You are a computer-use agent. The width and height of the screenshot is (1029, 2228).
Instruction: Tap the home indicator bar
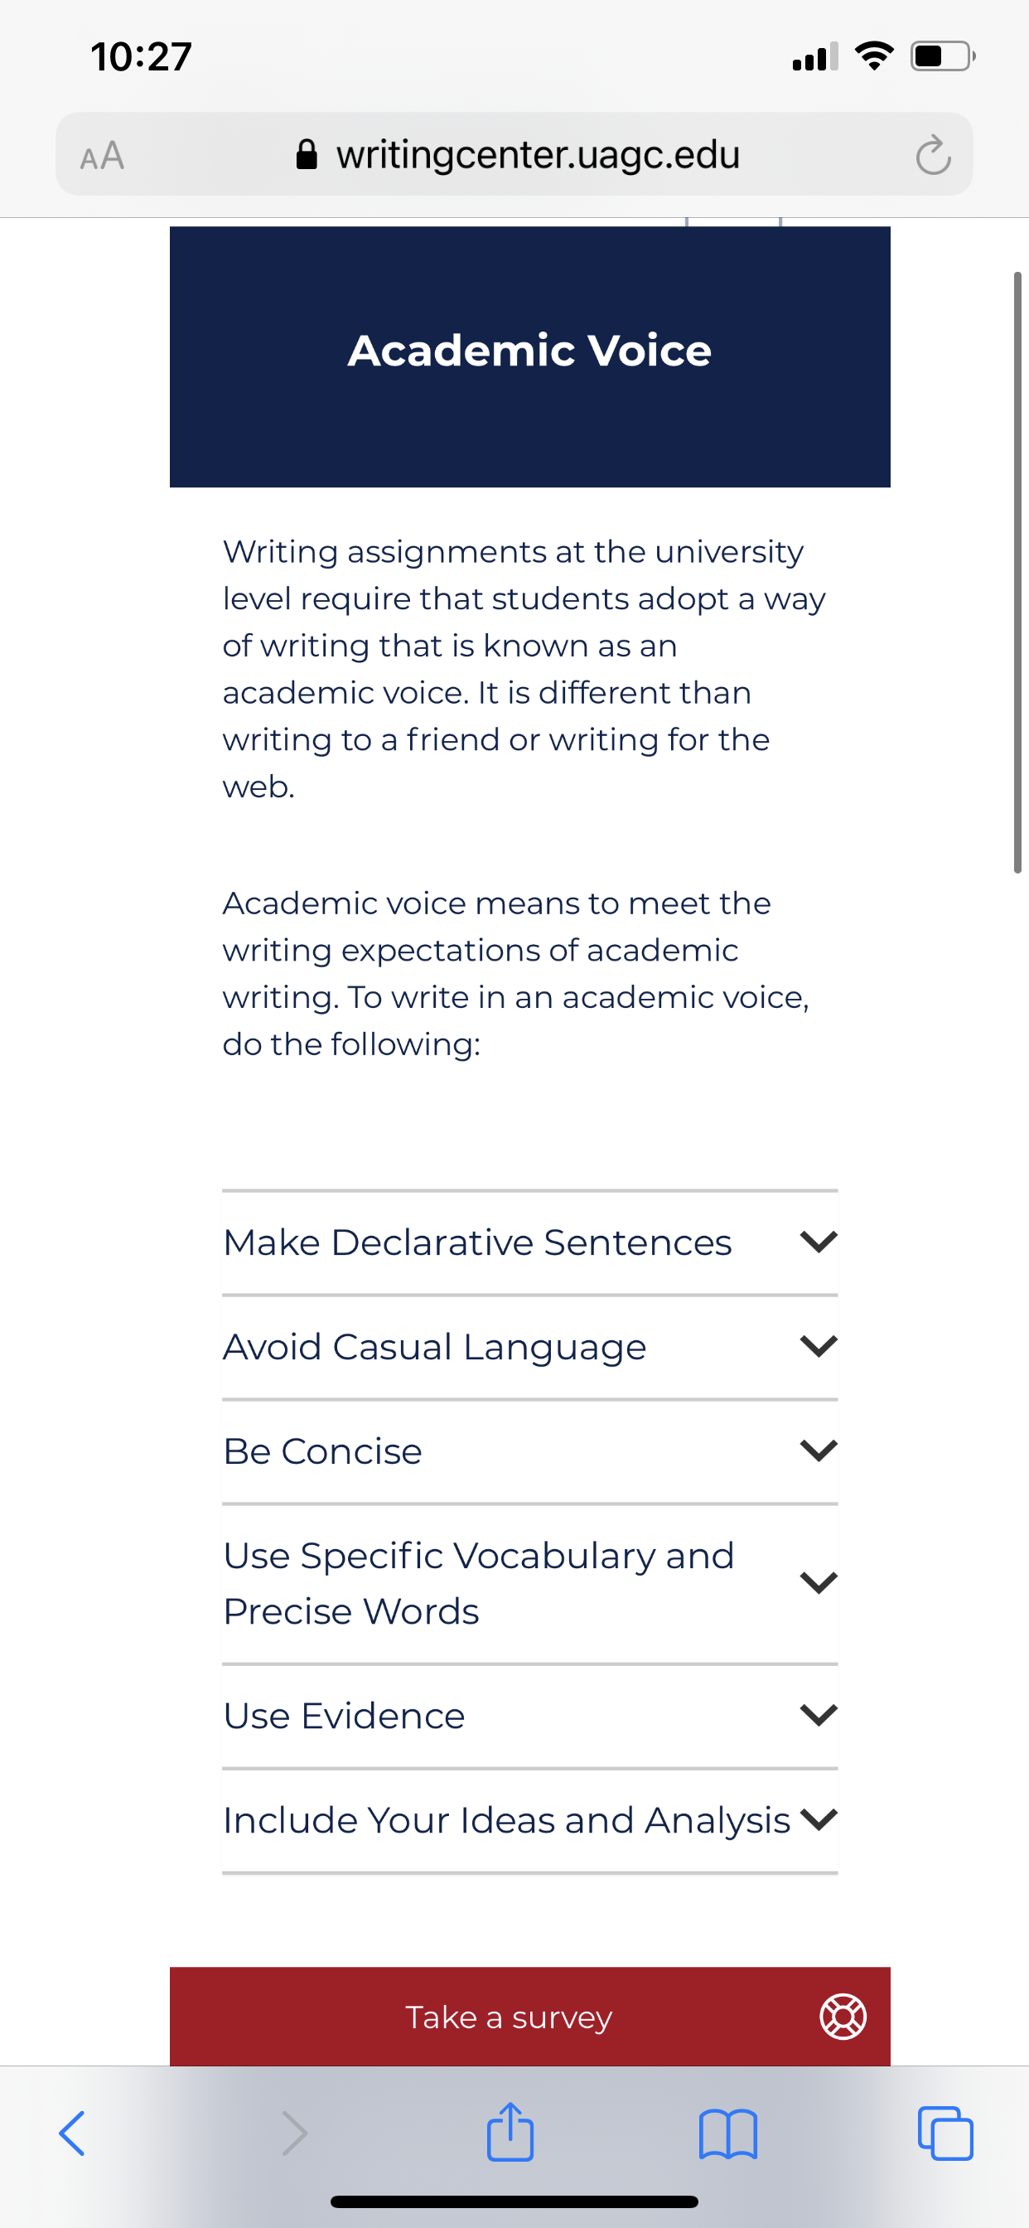(x=514, y=2201)
